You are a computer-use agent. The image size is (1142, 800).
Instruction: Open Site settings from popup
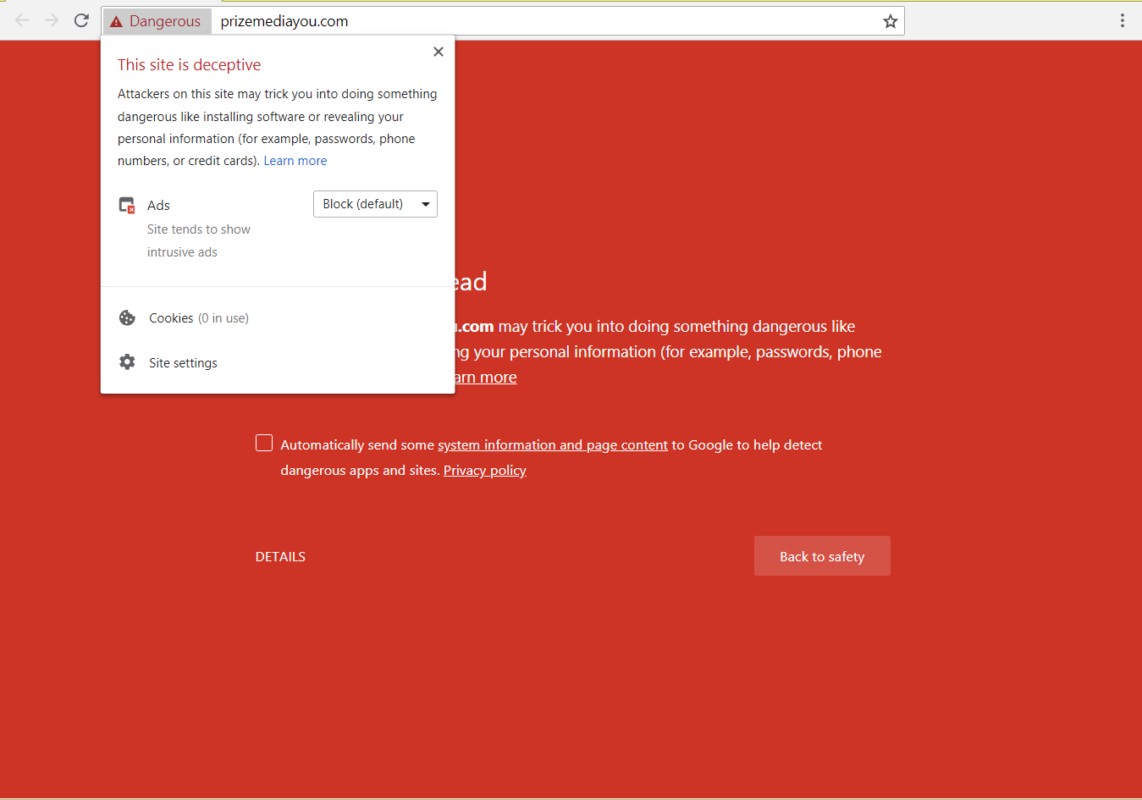click(x=183, y=363)
